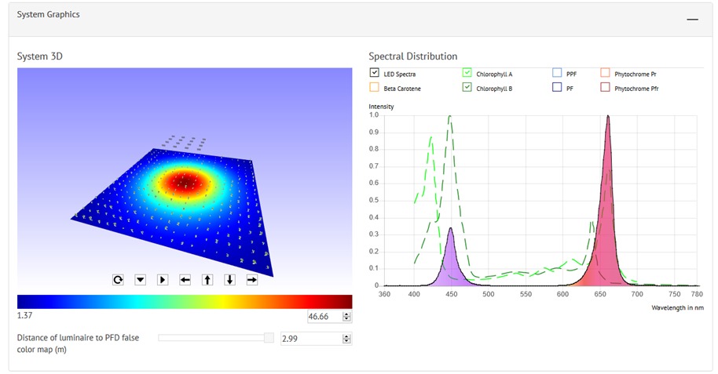This screenshot has width=718, height=374.
Task: Click the rotate/reset 3D view icon
Action: pos(118,279)
